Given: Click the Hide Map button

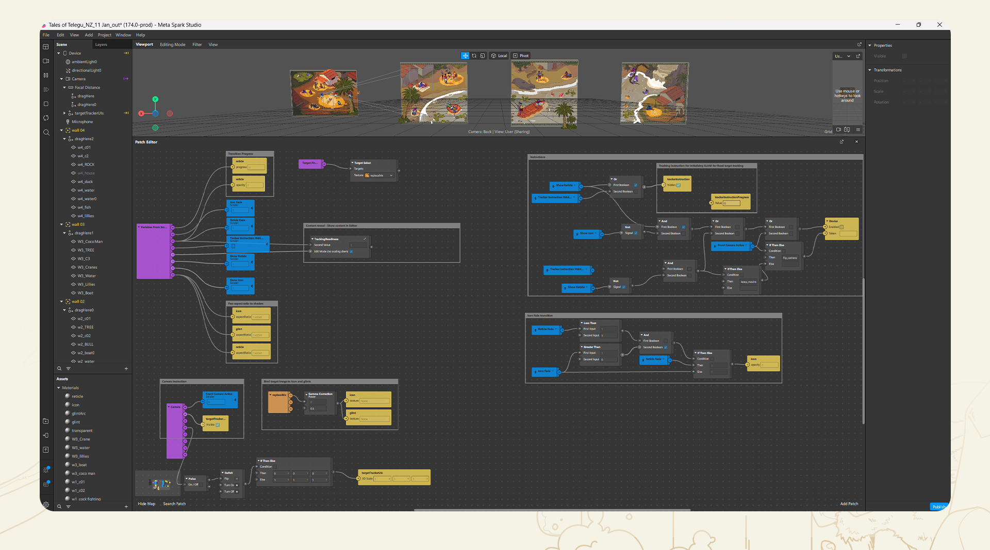Looking at the screenshot, I should click(146, 504).
